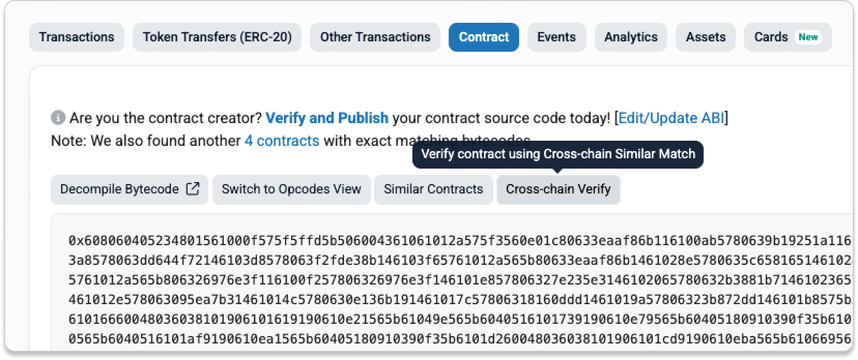Click the info icon beside contract creator question
Image resolution: width=858 pixels, height=360 pixels.
[58, 118]
